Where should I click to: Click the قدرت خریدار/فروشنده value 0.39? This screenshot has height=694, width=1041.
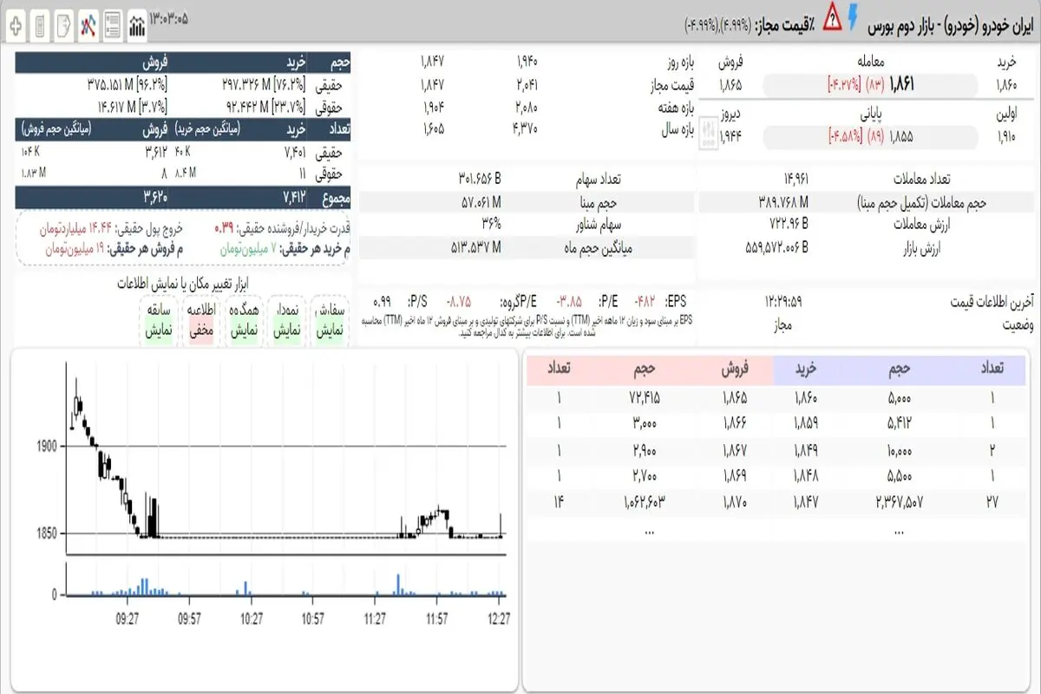225,229
